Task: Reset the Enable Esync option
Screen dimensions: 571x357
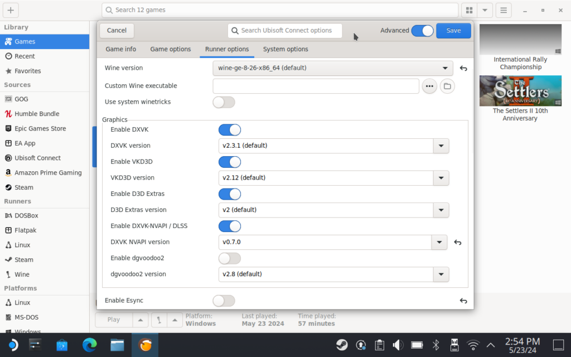Action: [x=463, y=301]
